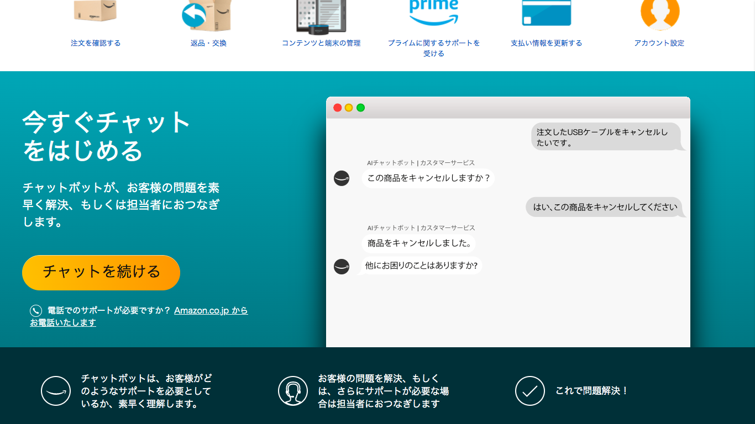755x424 pixels.
Task: Select the コンテンツと端末の管理 link
Action: 321,43
